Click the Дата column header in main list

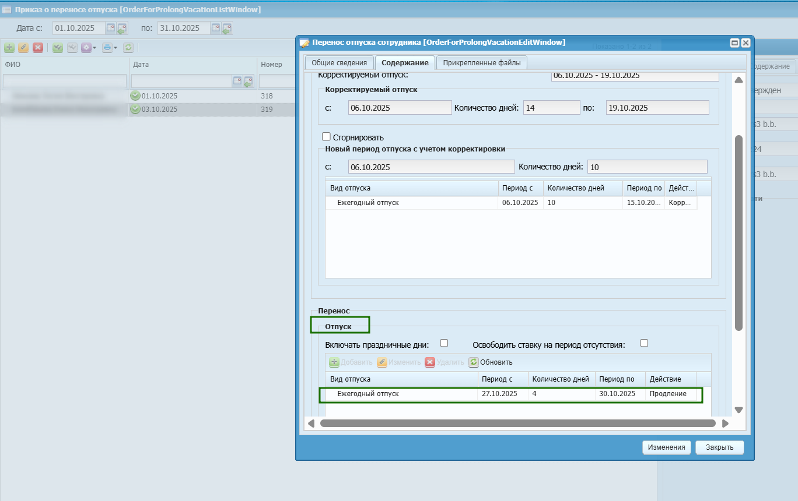pyautogui.click(x=192, y=65)
